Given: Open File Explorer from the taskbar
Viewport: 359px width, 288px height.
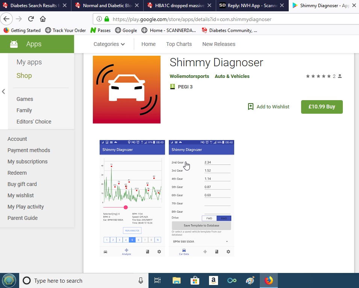Looking at the screenshot, I should click(x=176, y=280).
